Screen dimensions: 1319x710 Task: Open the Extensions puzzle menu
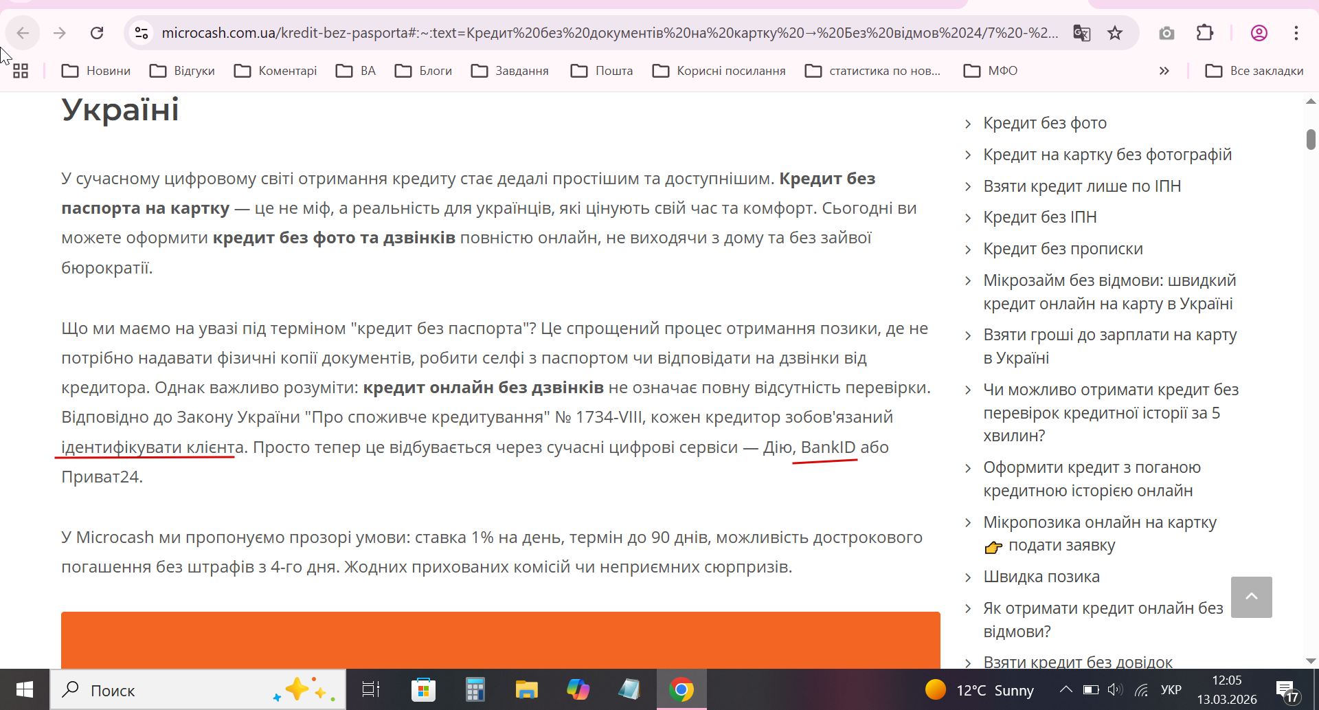pyautogui.click(x=1205, y=33)
